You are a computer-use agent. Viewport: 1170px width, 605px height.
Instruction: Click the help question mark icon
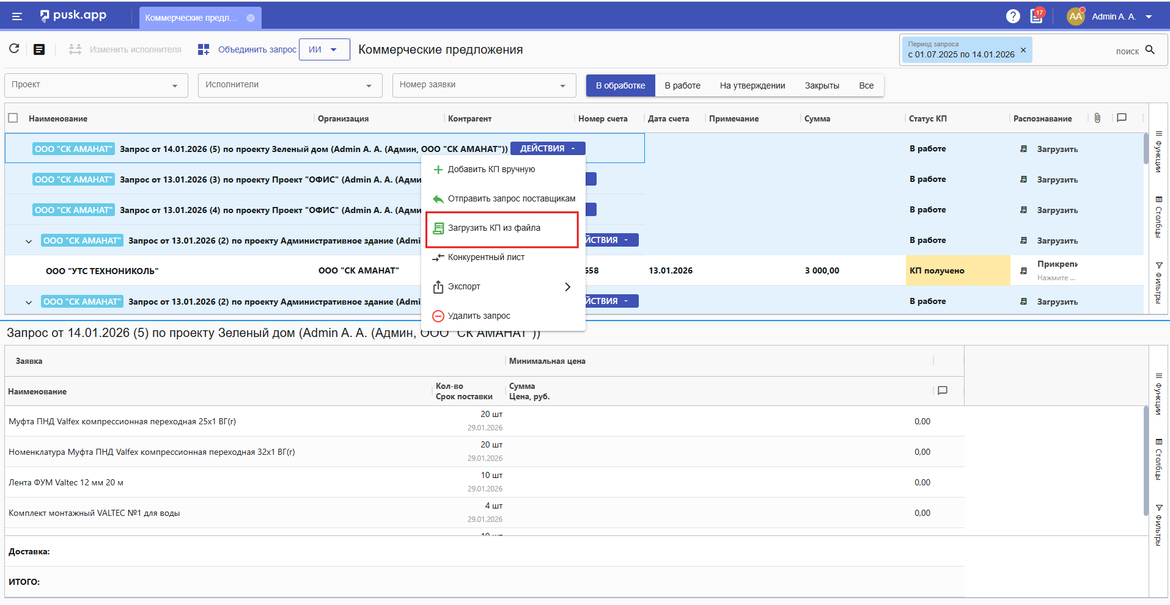tap(1013, 16)
